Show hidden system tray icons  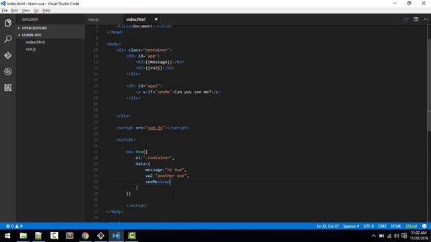374,236
